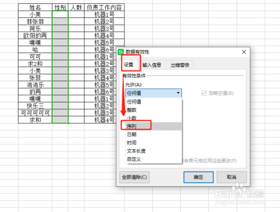Select 序列 in the allow list

pyautogui.click(x=154, y=126)
